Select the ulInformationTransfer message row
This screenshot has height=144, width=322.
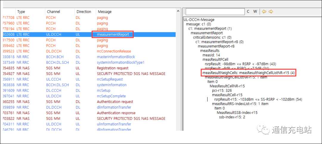tap(89, 124)
